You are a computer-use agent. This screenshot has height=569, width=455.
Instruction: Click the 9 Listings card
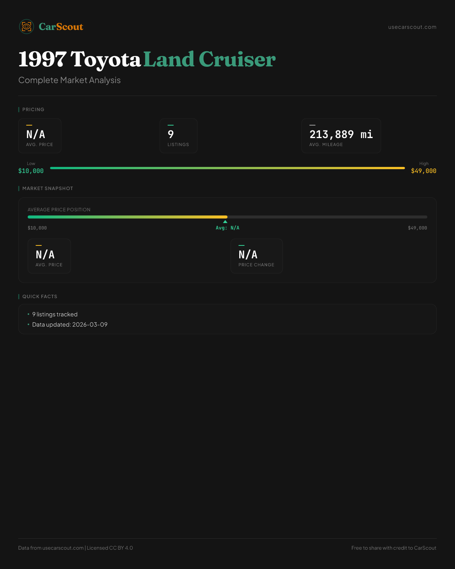click(178, 136)
